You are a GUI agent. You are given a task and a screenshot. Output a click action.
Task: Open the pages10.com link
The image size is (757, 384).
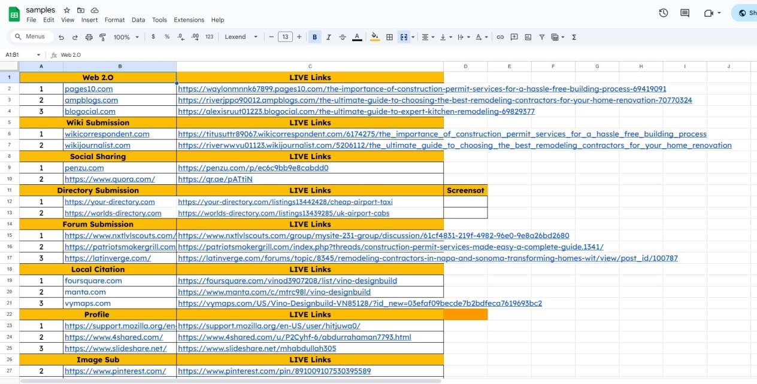[x=89, y=89]
